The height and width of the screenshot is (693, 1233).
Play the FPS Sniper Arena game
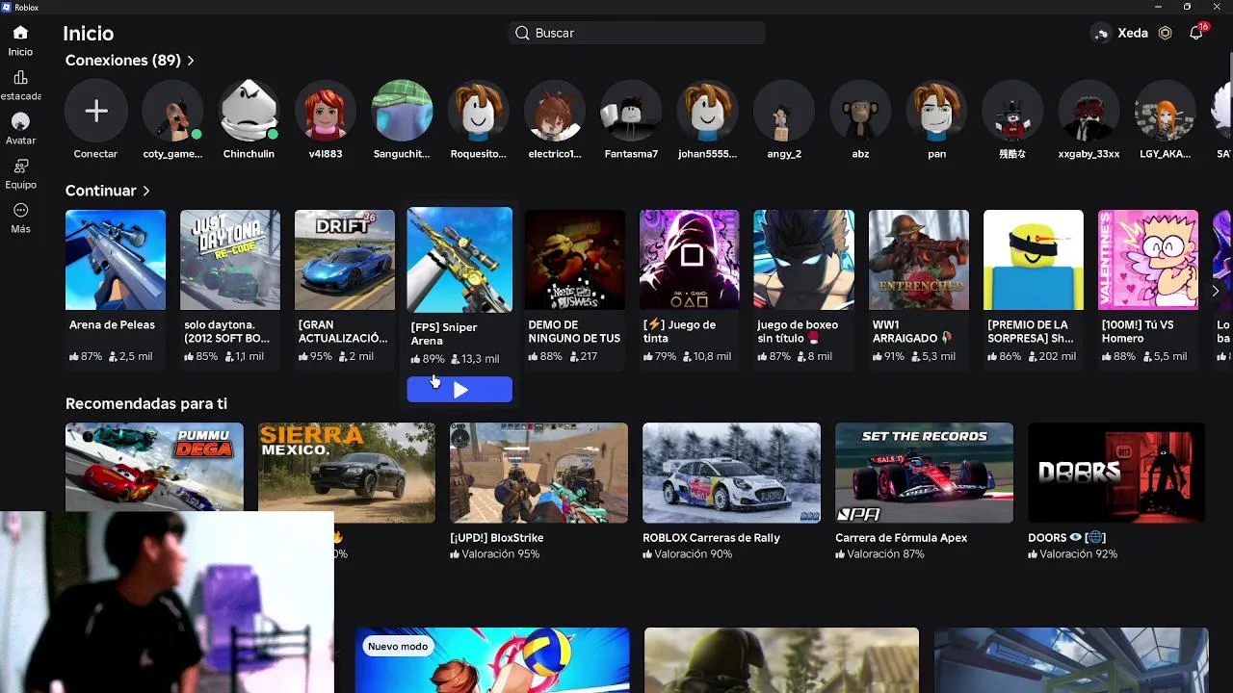pyautogui.click(x=459, y=390)
